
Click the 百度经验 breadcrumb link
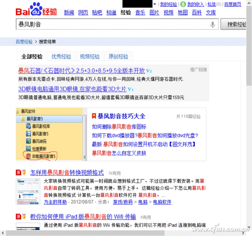(x=24, y=42)
